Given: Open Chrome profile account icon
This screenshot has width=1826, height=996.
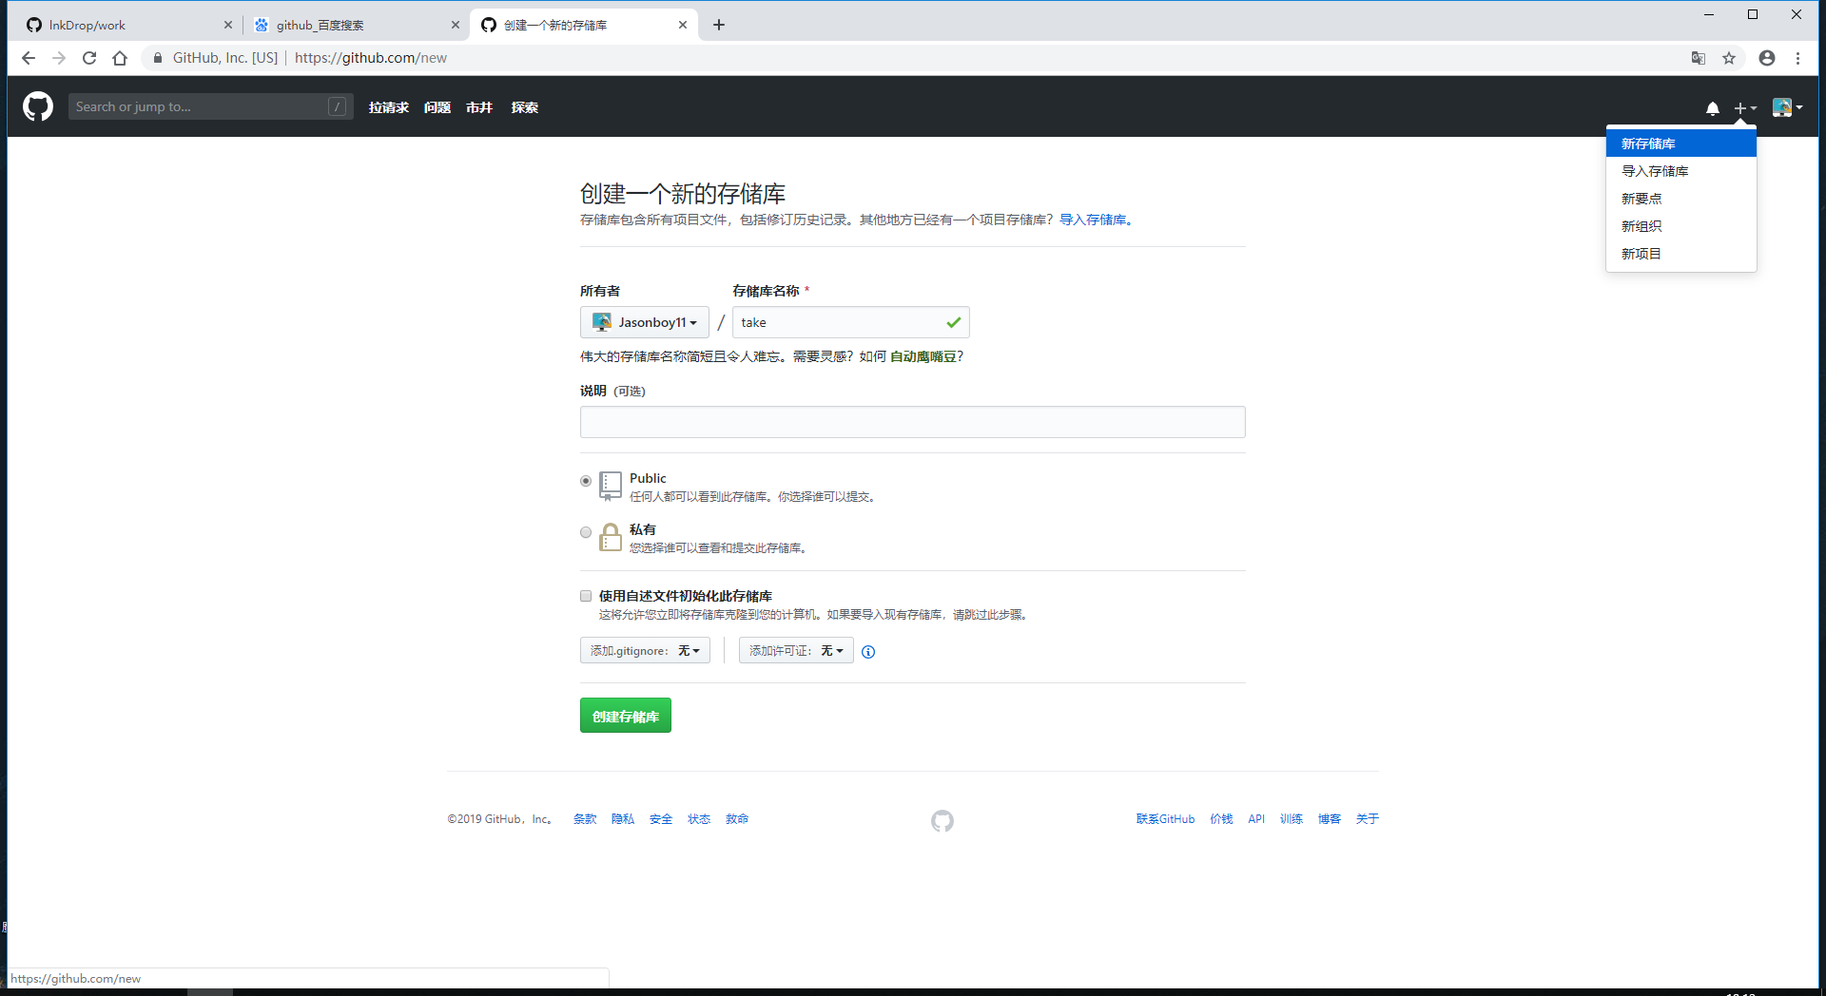Looking at the screenshot, I should pyautogui.click(x=1767, y=58).
